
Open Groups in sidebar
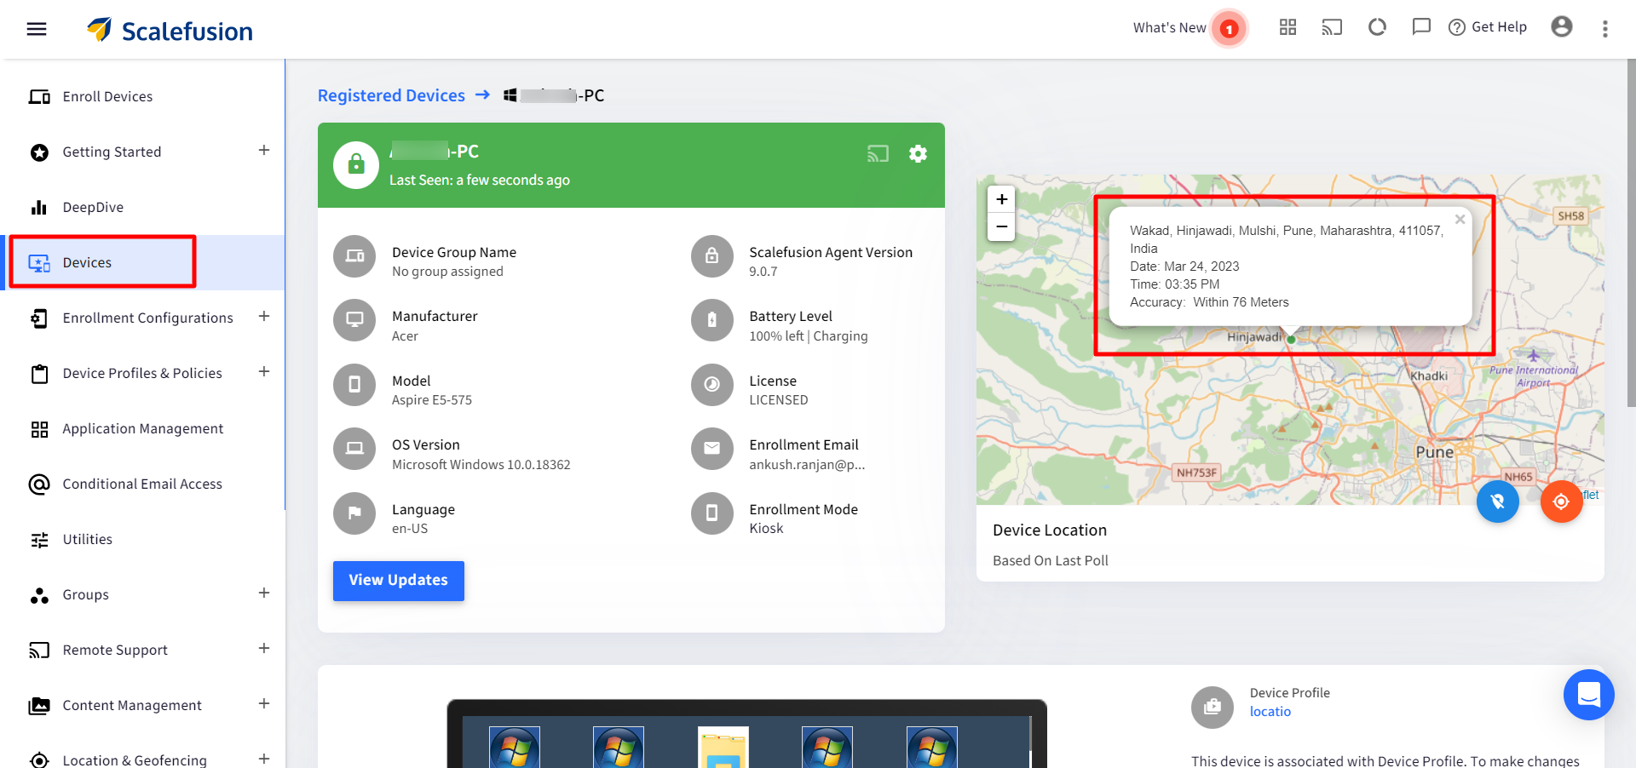tap(86, 594)
